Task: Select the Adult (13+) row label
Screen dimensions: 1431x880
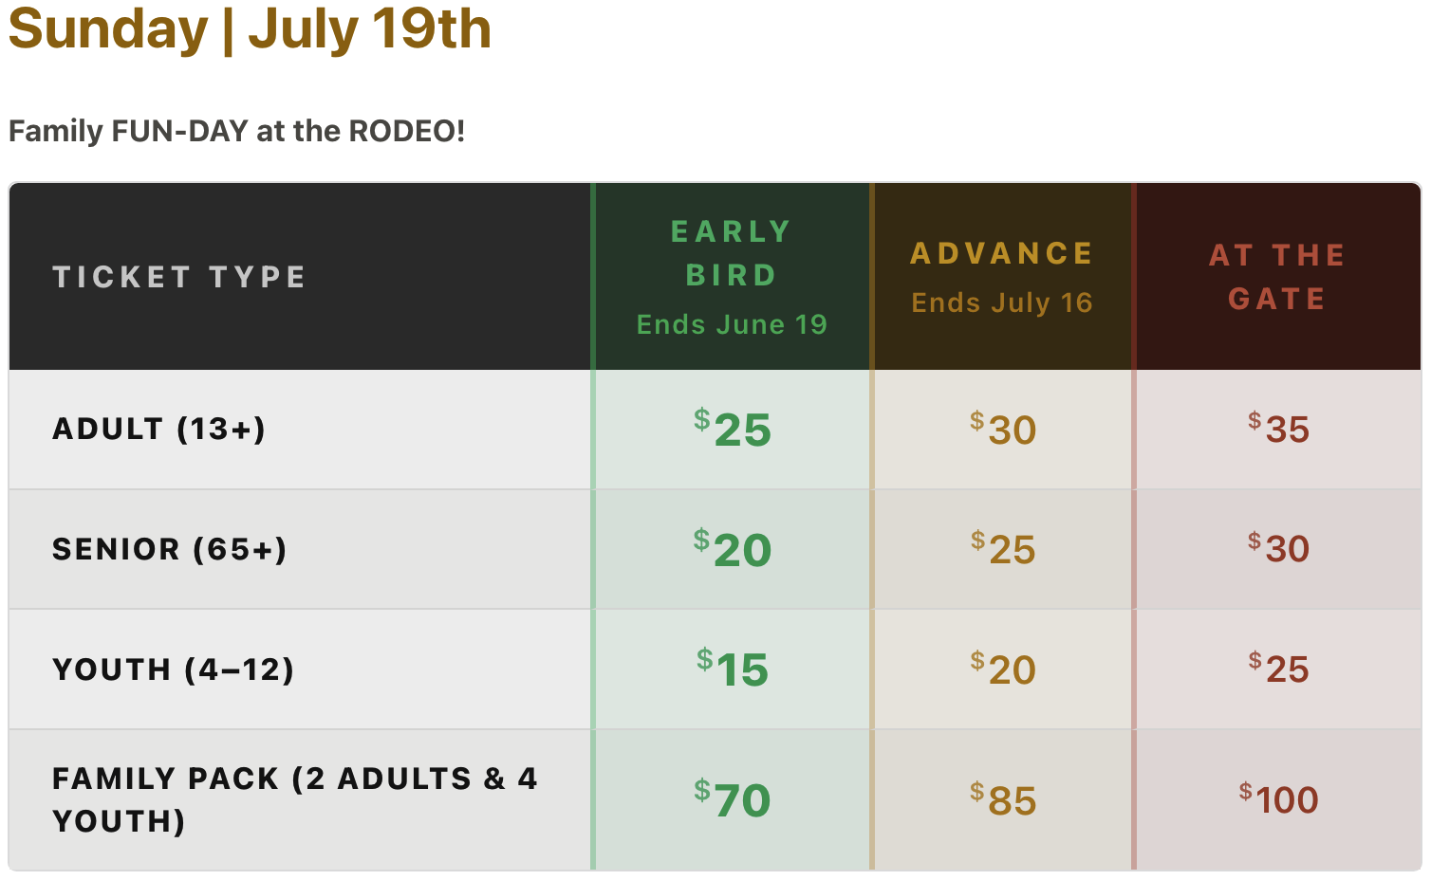Action: pos(158,429)
